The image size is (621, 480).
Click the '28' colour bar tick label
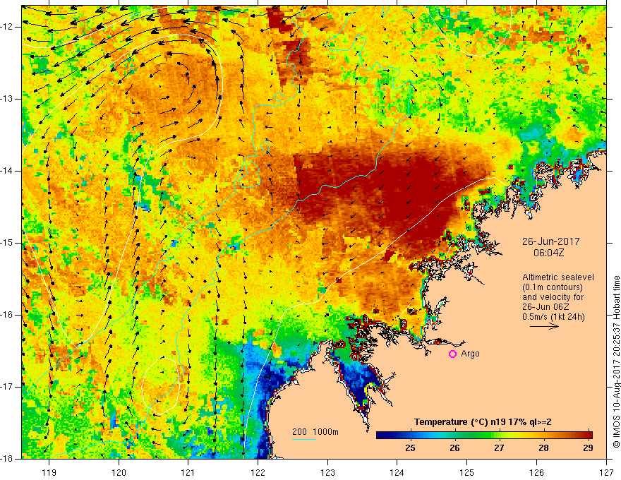pos(544,448)
